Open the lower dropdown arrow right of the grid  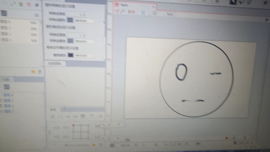pos(118,138)
